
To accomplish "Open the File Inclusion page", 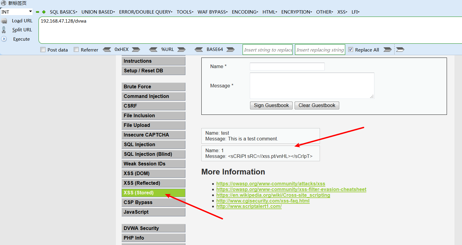I will point(153,115).
